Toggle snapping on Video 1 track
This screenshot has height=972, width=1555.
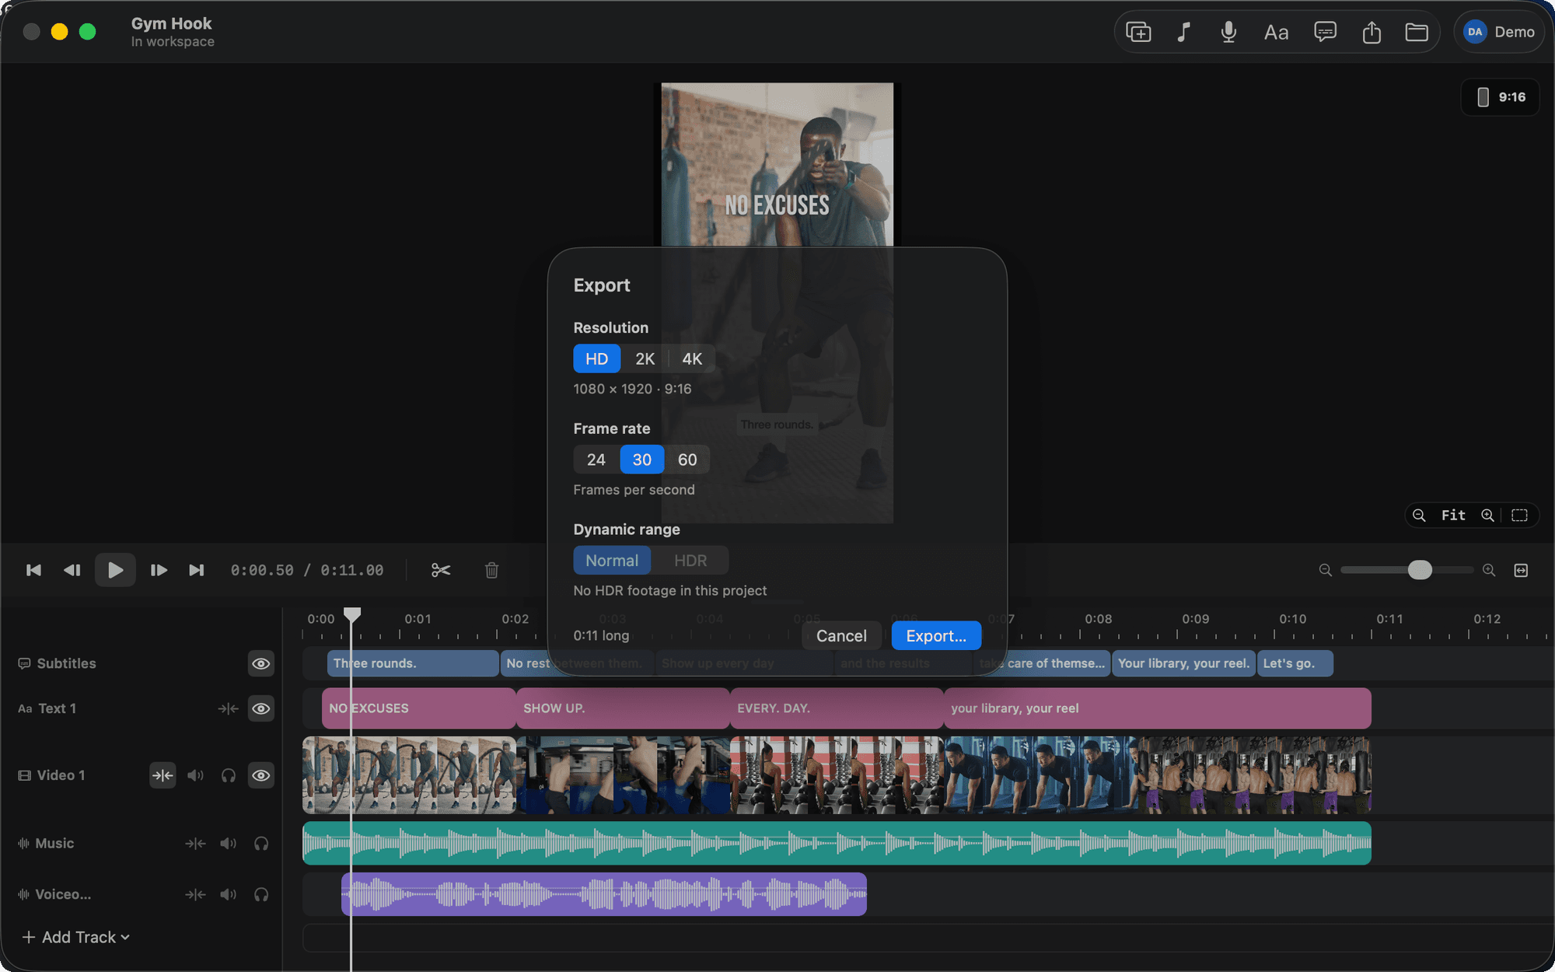[x=162, y=775]
